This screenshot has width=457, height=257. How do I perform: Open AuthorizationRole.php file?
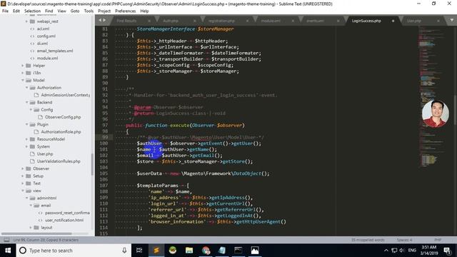[x=61, y=131]
